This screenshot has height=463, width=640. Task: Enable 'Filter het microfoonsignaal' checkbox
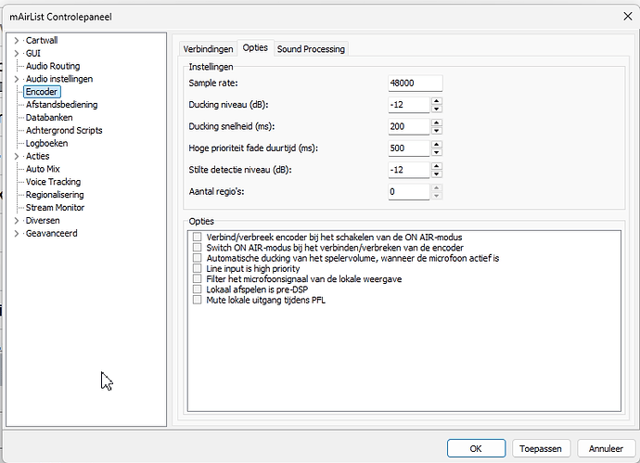tap(197, 279)
